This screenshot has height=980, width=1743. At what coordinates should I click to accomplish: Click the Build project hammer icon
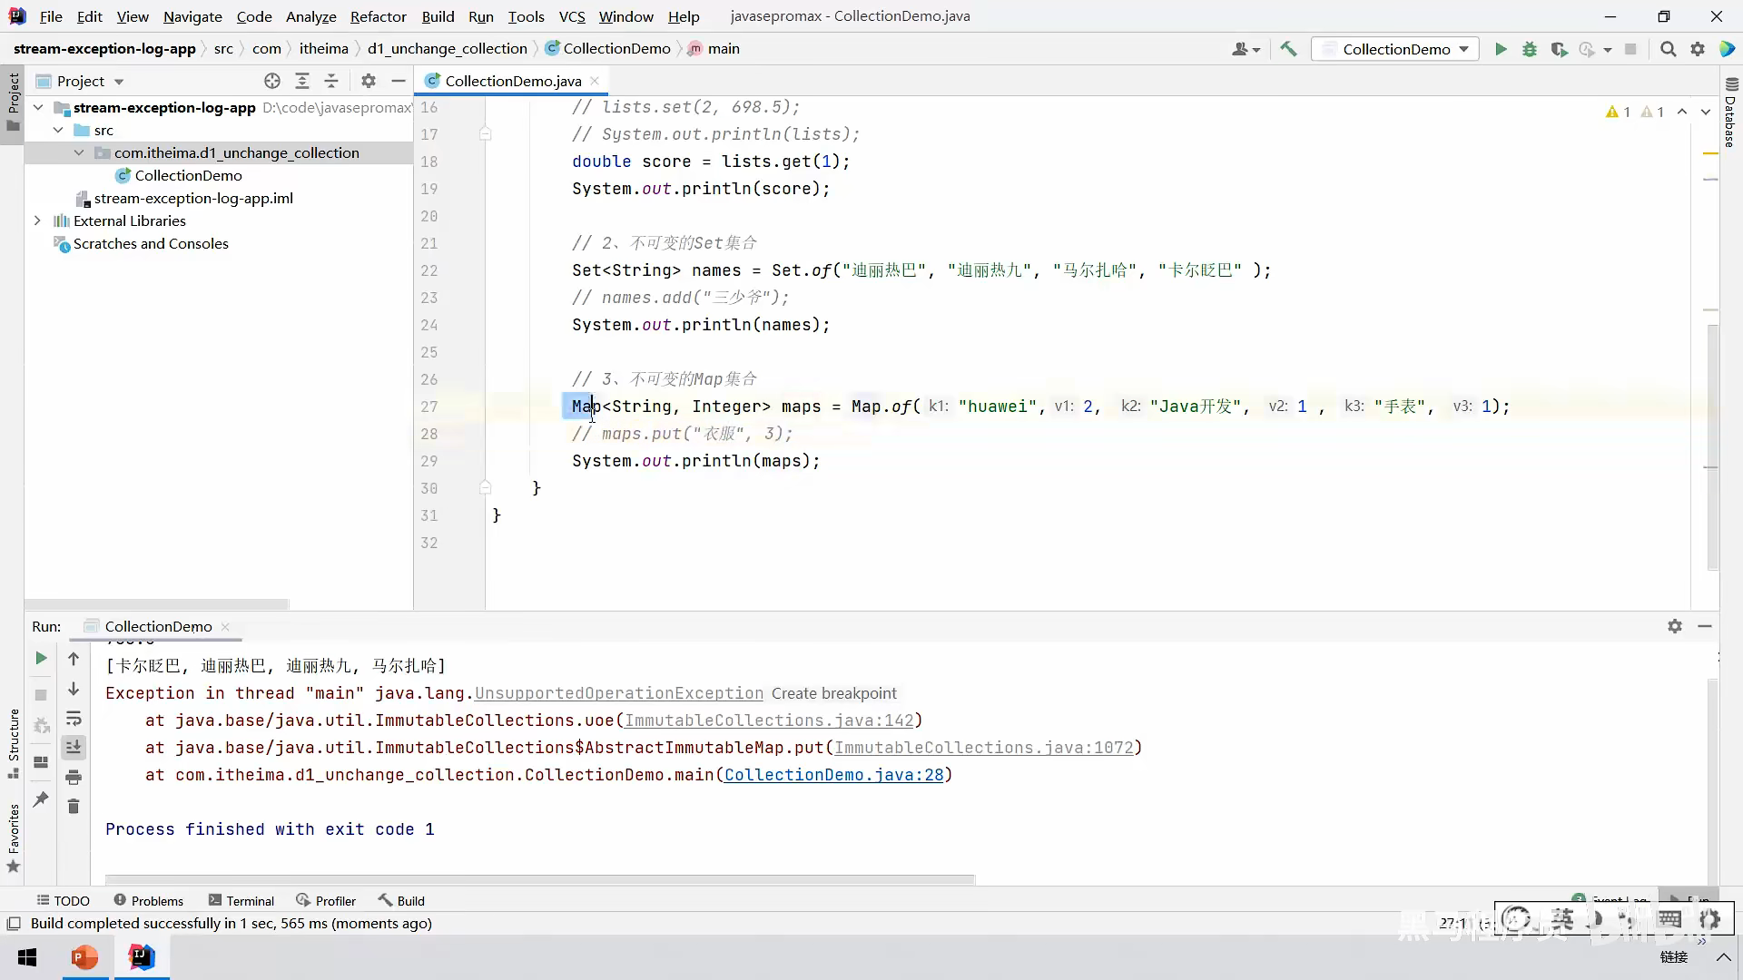click(1288, 49)
